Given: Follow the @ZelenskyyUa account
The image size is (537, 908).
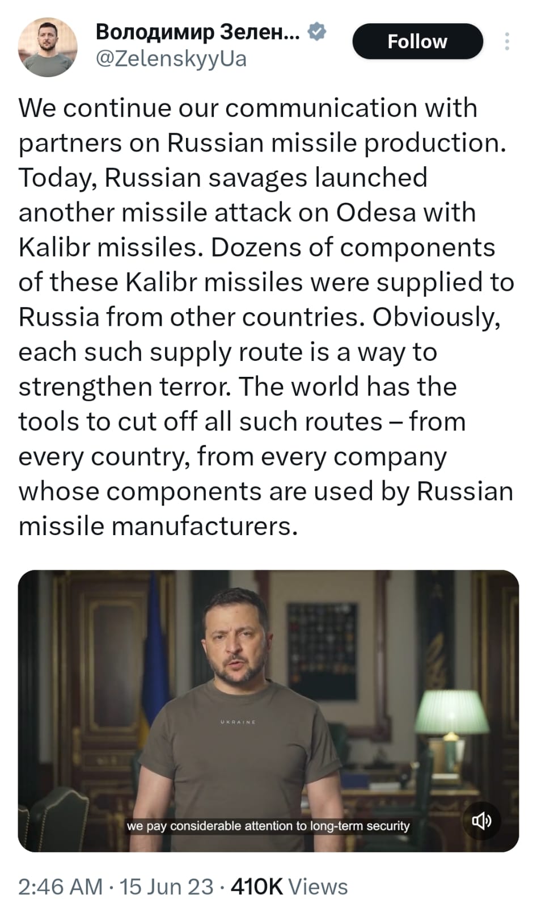Looking at the screenshot, I should coord(417,41).
